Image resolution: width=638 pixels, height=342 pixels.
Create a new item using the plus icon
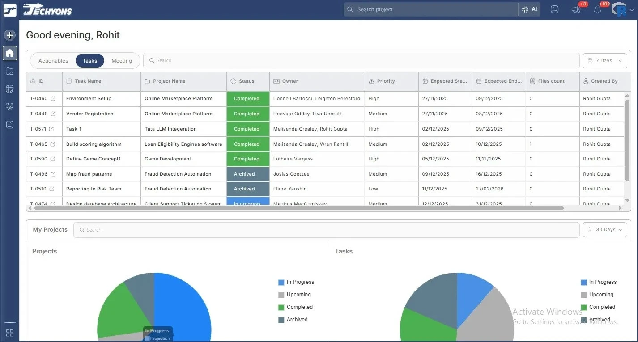click(9, 35)
